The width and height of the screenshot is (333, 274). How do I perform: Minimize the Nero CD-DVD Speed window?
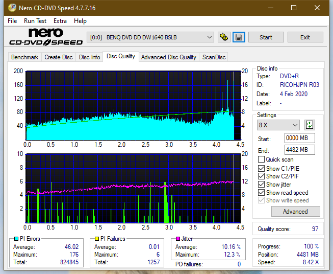(271, 8)
